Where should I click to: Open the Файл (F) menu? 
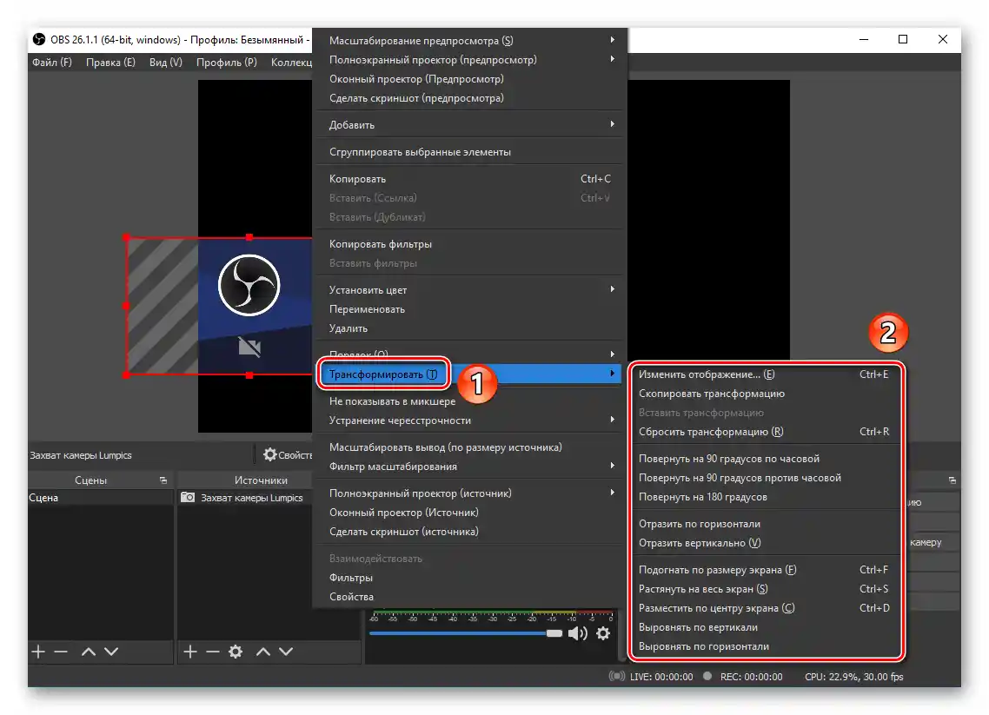pos(52,62)
